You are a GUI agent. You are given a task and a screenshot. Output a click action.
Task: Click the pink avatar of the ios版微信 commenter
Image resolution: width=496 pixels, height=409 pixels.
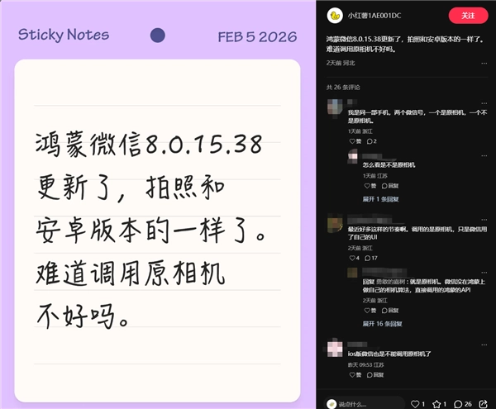click(335, 349)
